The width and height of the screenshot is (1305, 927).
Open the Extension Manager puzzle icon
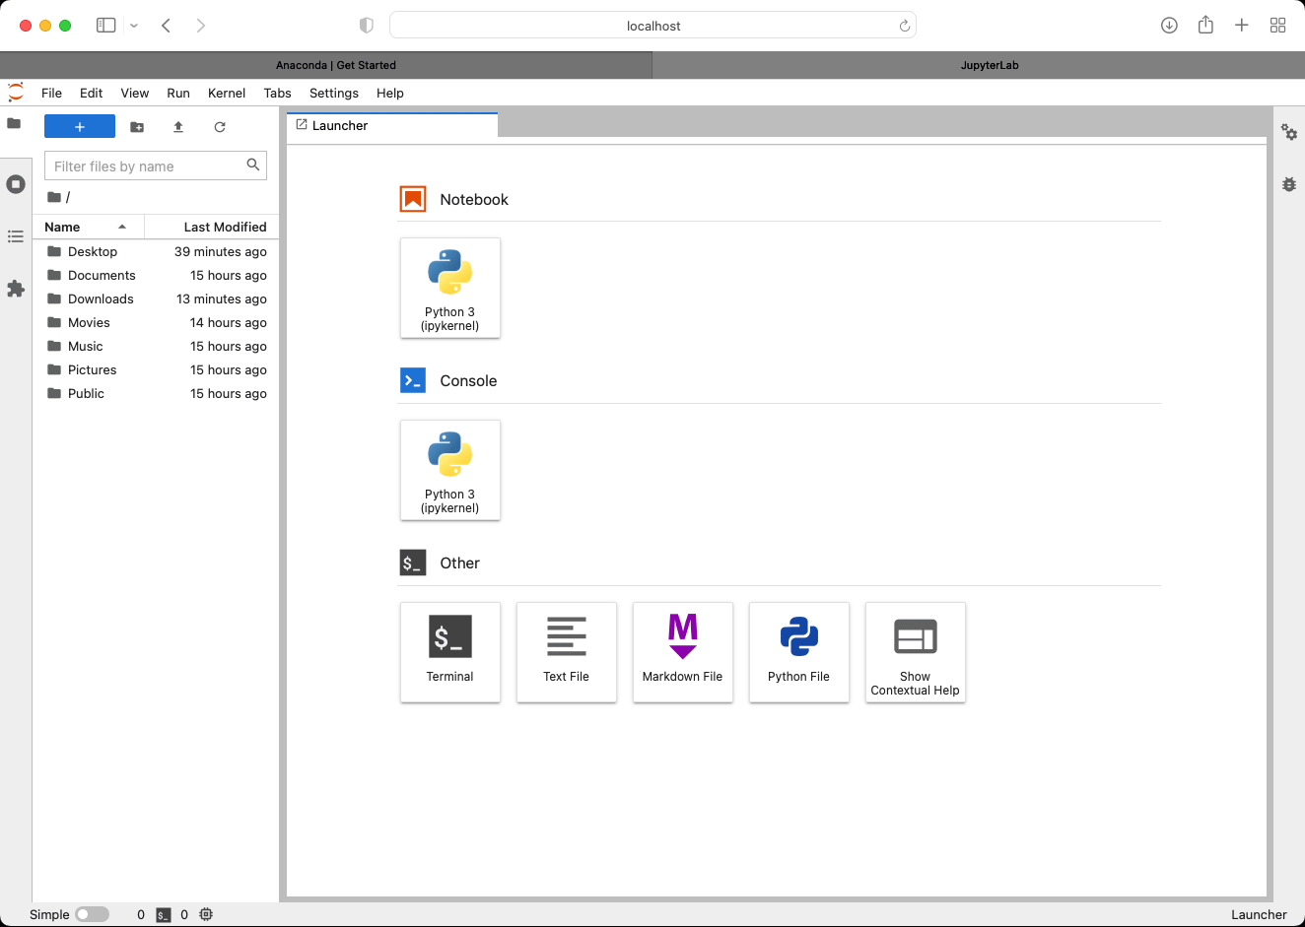16,289
